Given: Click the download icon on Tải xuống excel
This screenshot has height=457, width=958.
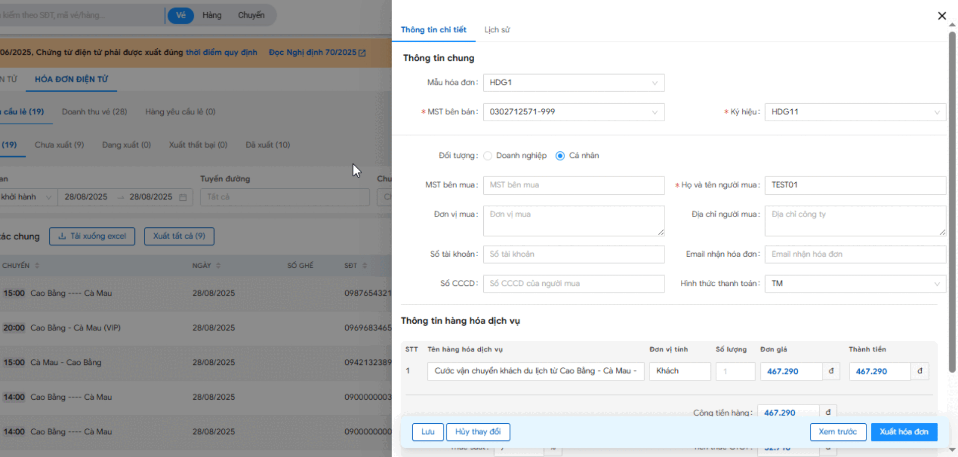Looking at the screenshot, I should pos(62,236).
